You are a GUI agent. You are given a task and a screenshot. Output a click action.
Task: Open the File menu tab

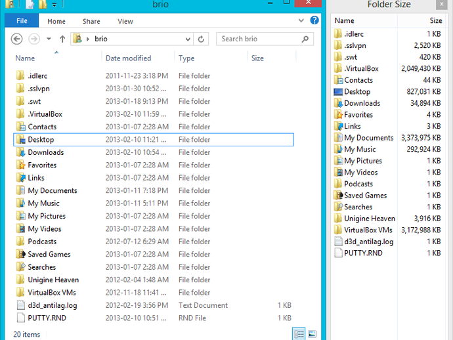point(22,21)
